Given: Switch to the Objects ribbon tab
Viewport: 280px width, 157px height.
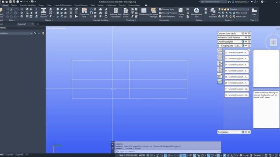Looking at the screenshot, I should click(14, 5).
